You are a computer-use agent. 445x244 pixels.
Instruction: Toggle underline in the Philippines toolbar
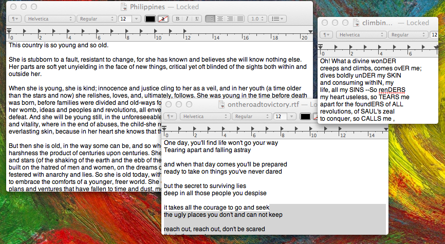(196, 19)
